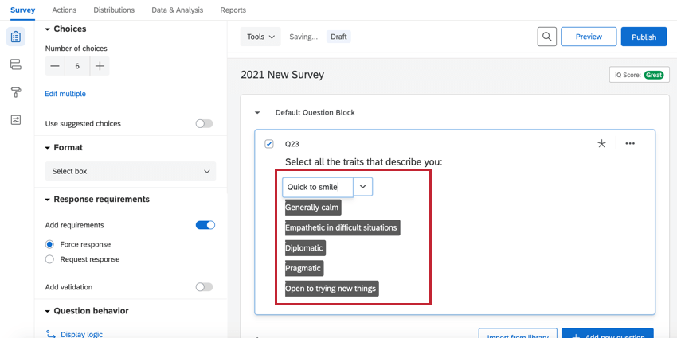The image size is (677, 338).
Task: Turn off Add requirements toggle
Action: [x=205, y=225]
